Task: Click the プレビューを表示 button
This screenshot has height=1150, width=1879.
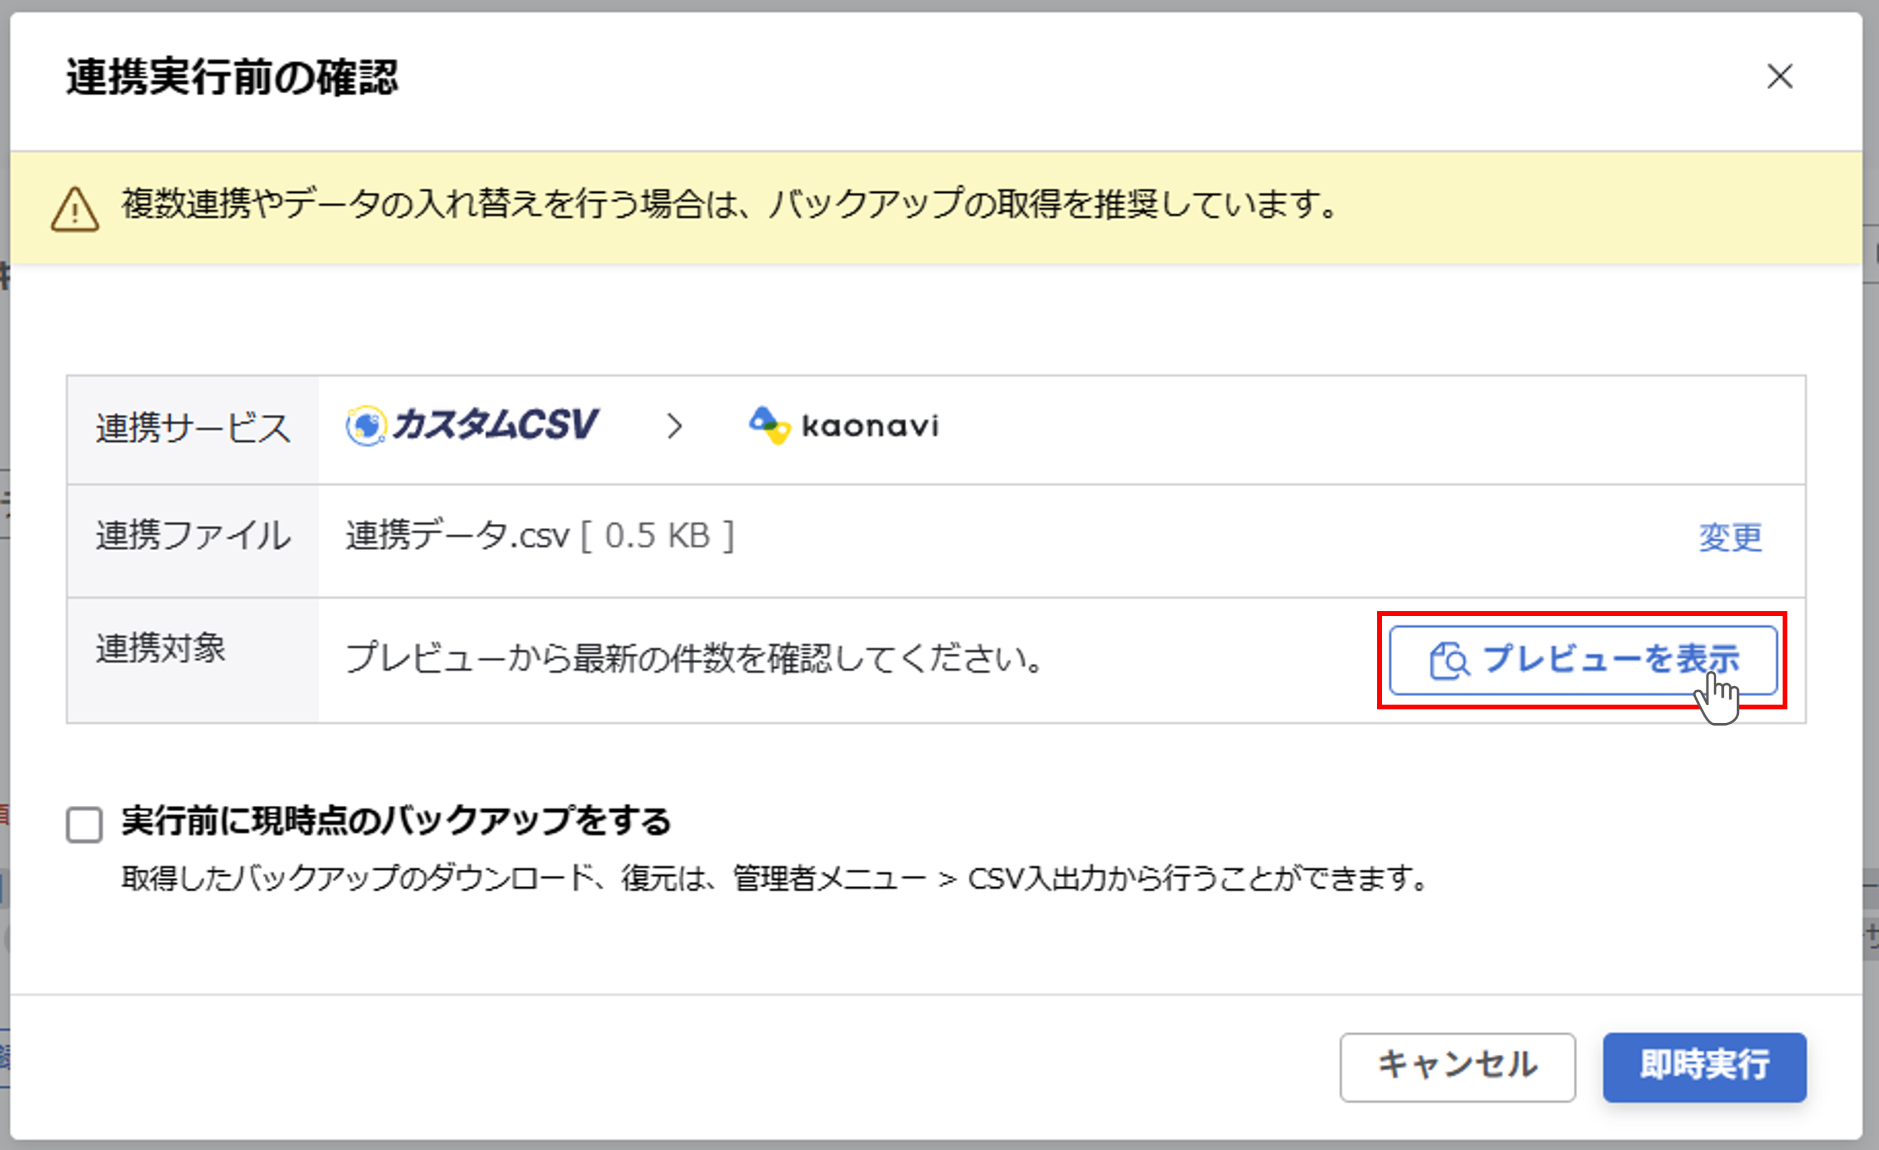Action: pos(1583,660)
